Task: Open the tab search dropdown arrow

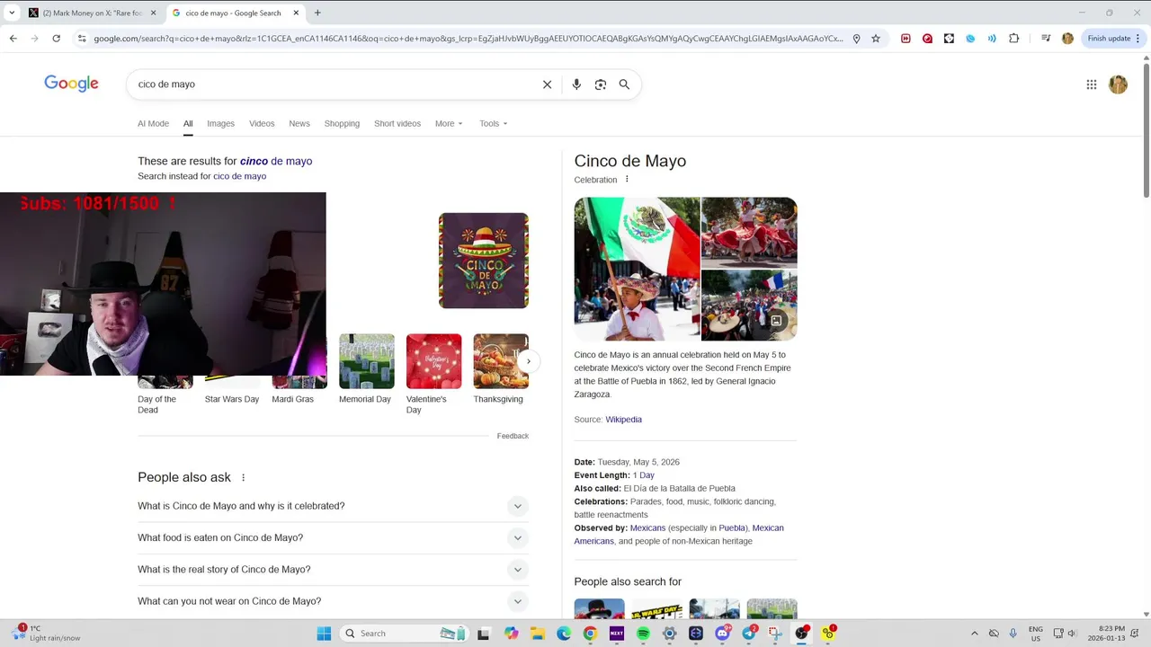Action: (12, 13)
